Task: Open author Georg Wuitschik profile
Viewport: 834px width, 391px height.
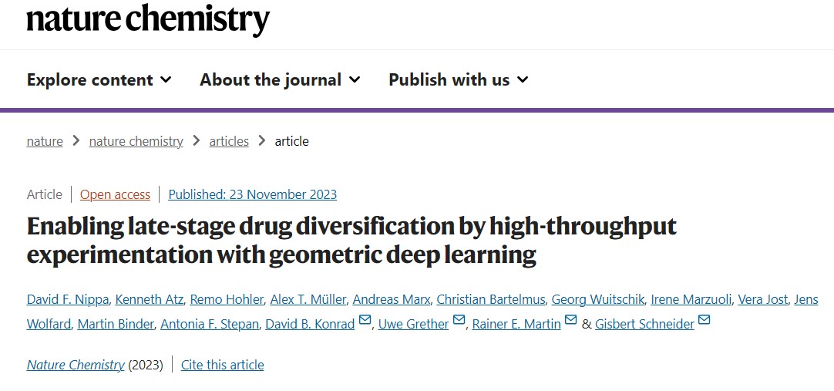Action: coord(598,299)
